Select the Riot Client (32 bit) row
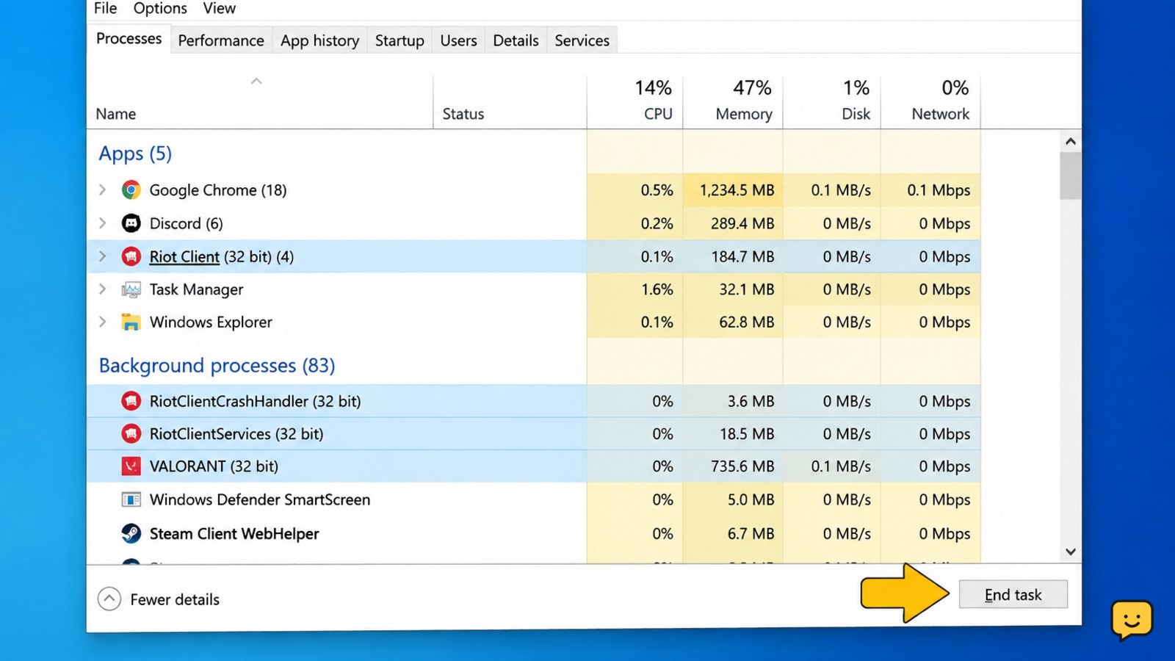 coord(533,256)
